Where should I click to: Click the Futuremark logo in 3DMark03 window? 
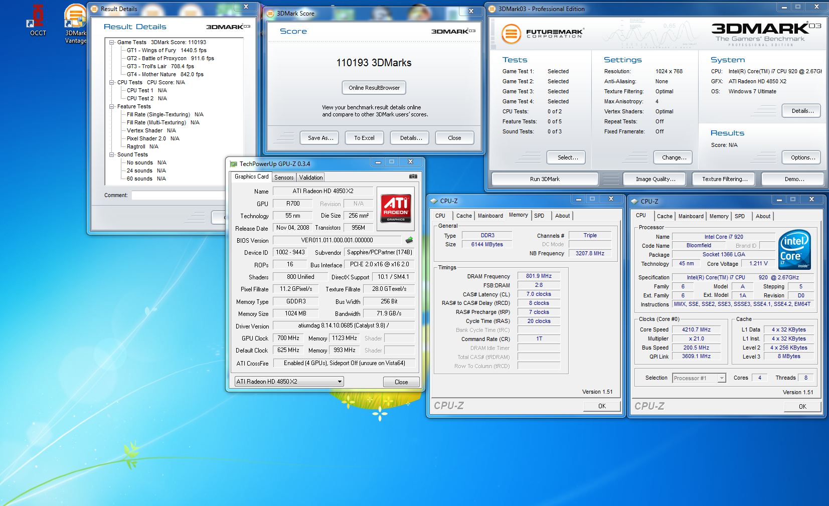click(543, 34)
